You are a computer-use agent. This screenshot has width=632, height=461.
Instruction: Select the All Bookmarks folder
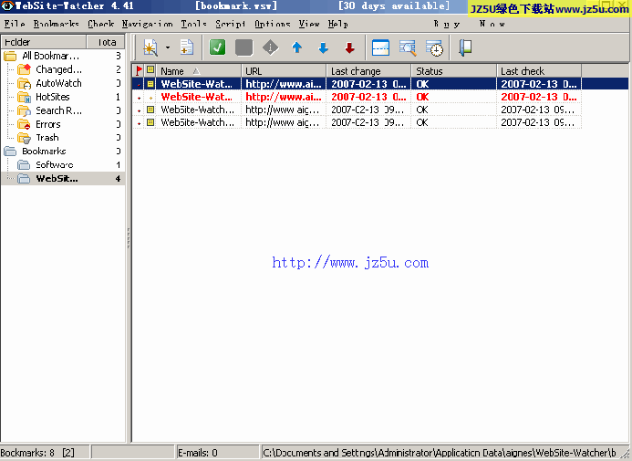click(x=50, y=56)
